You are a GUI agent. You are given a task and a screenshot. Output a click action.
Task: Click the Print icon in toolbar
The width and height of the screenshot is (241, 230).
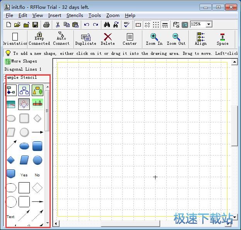coord(46,25)
